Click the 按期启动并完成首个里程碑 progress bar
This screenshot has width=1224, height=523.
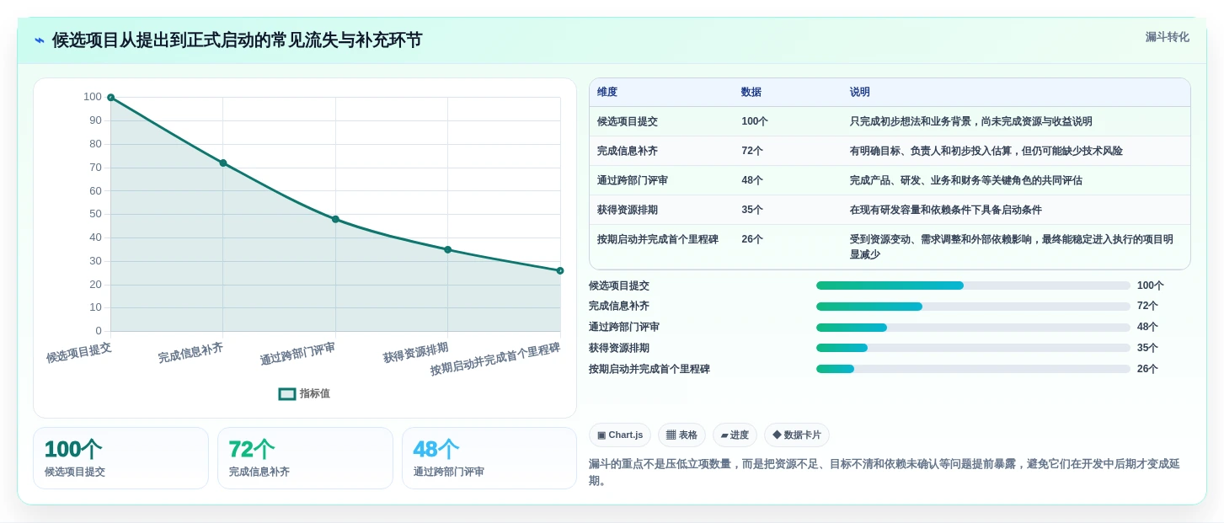pyautogui.click(x=973, y=369)
